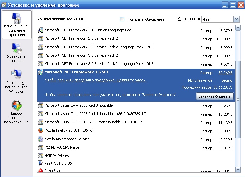
Task: Click the MSXML 4.0 SP3 Parser icon
Action: pyautogui.click(x=41, y=147)
